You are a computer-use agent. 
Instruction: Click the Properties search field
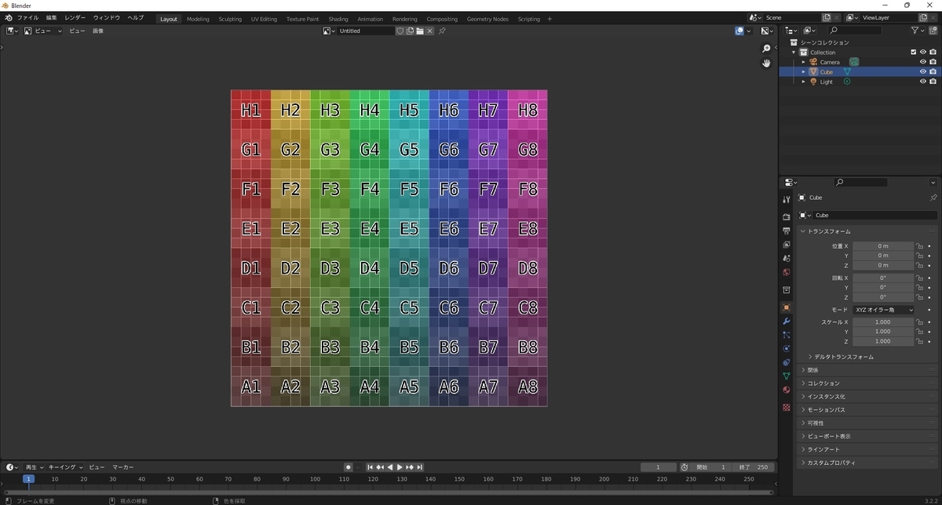(862, 182)
